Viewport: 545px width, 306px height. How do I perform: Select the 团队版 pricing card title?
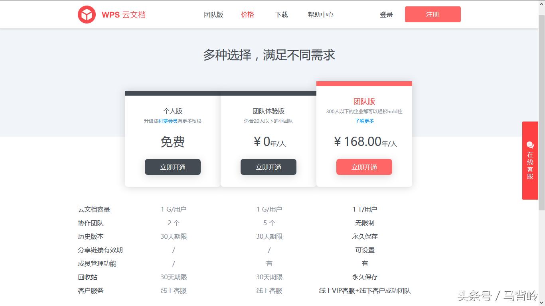tap(364, 102)
